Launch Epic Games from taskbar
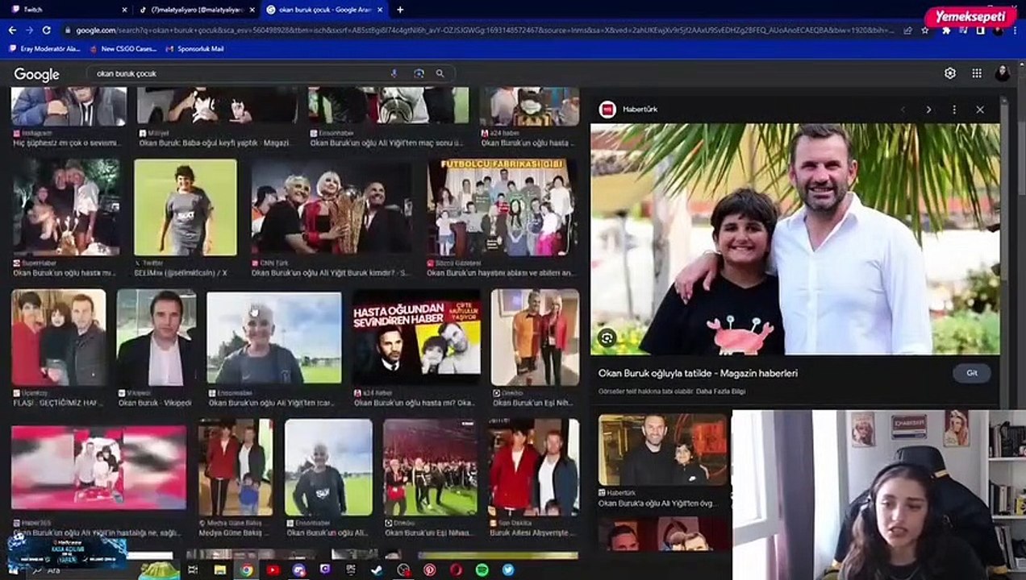 point(351,570)
